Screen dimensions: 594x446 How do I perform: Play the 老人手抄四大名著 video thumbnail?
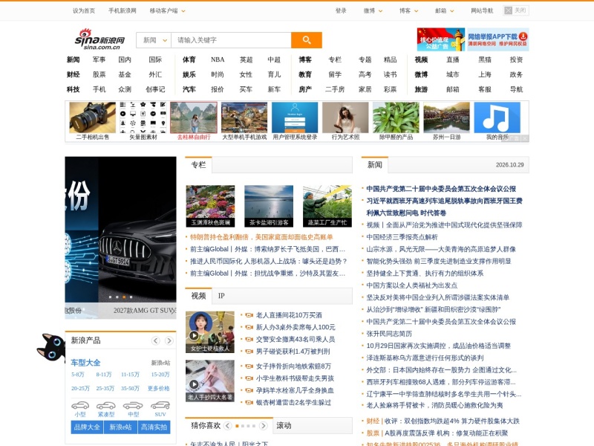coord(210,381)
